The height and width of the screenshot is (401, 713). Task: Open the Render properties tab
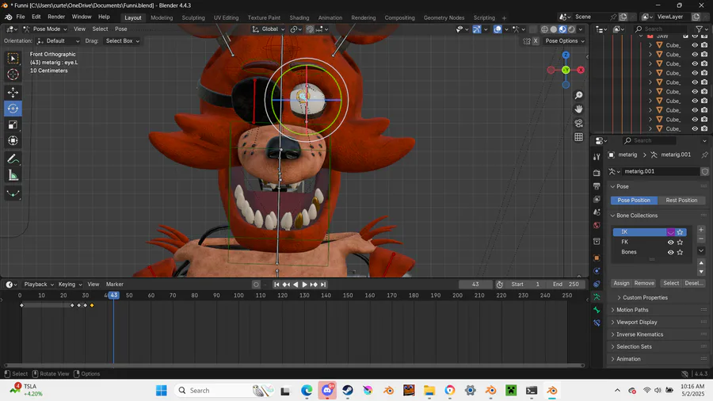pos(597,173)
